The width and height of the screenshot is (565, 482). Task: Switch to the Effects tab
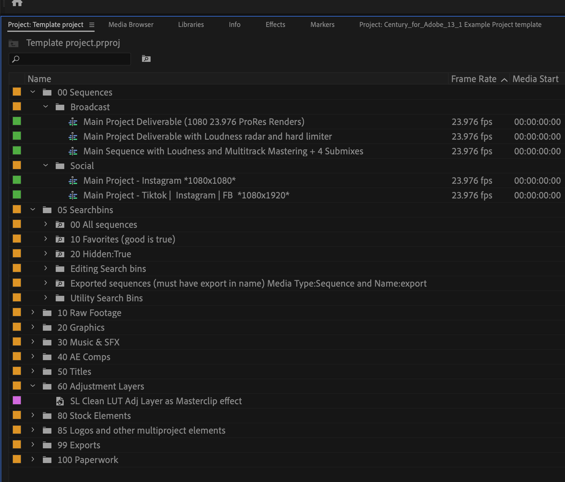click(x=275, y=25)
